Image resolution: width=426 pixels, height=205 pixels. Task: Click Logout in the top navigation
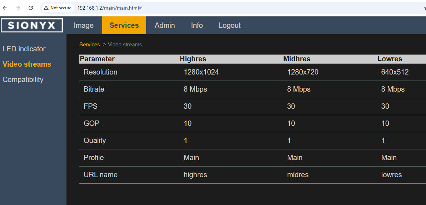pyautogui.click(x=229, y=25)
